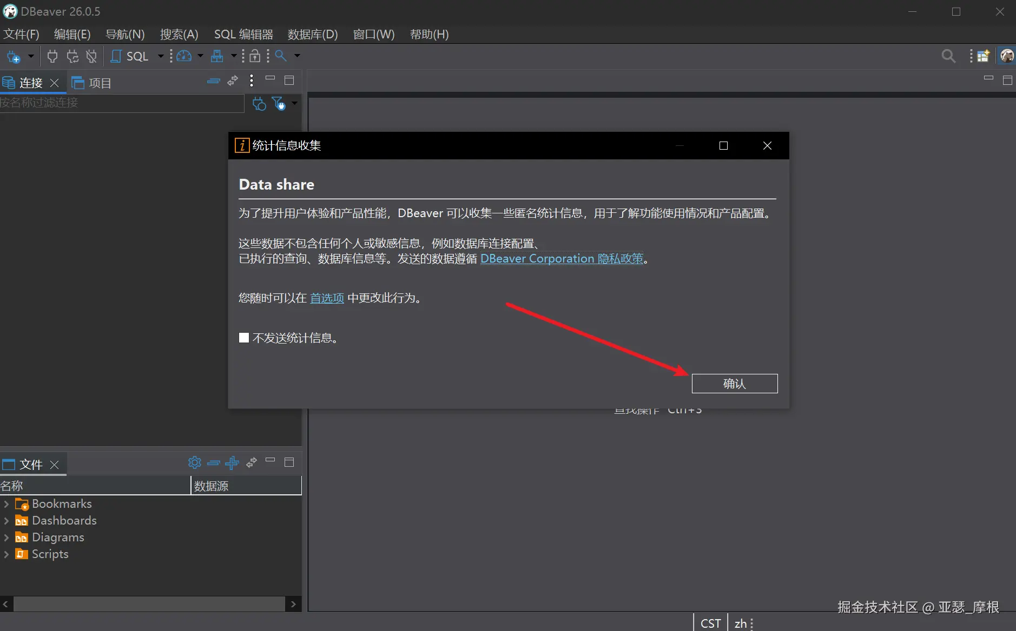Open the 窗口(W) menu
1016x631 pixels.
click(374, 35)
